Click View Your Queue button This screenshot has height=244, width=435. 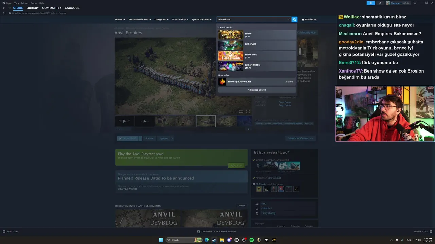pyautogui.click(x=300, y=138)
